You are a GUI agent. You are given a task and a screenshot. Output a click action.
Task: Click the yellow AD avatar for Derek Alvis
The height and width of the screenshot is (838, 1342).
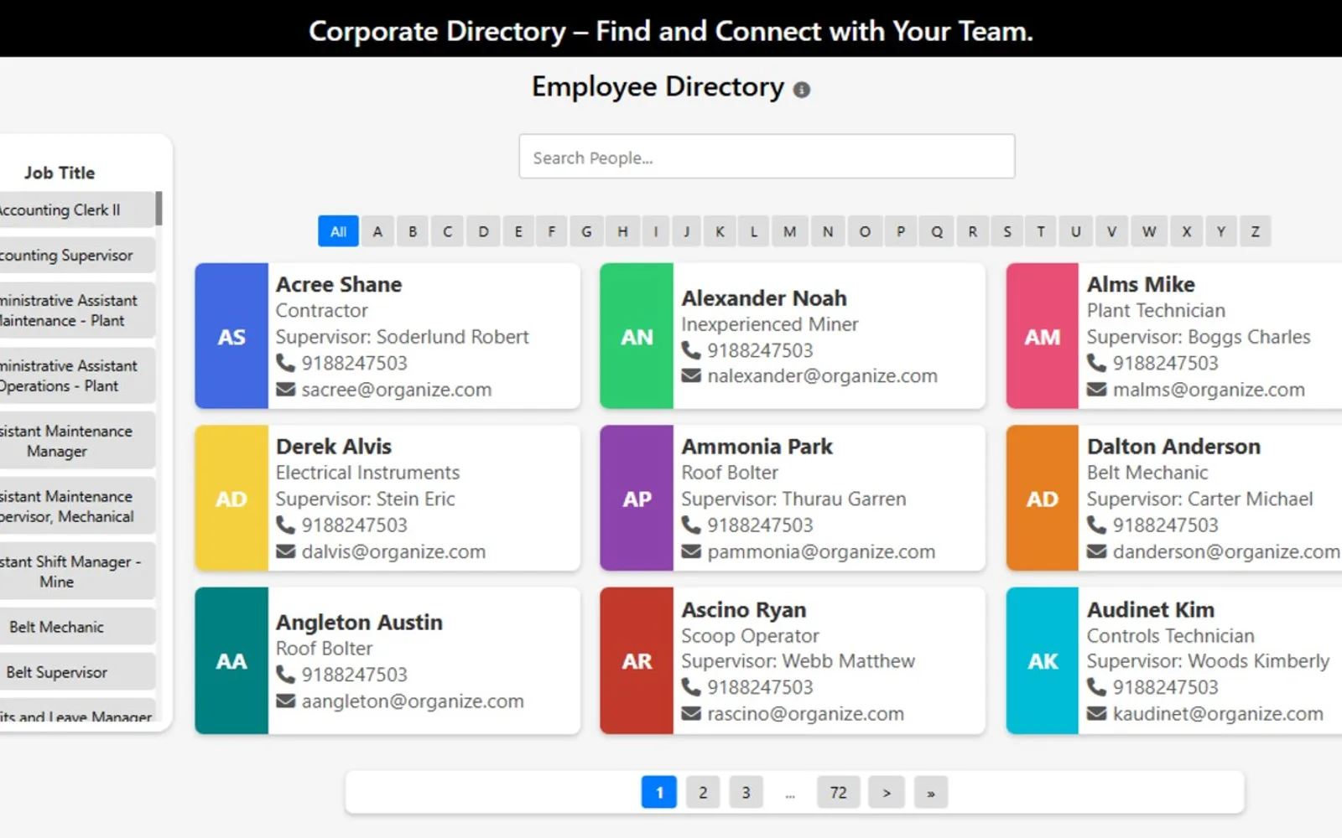(231, 498)
